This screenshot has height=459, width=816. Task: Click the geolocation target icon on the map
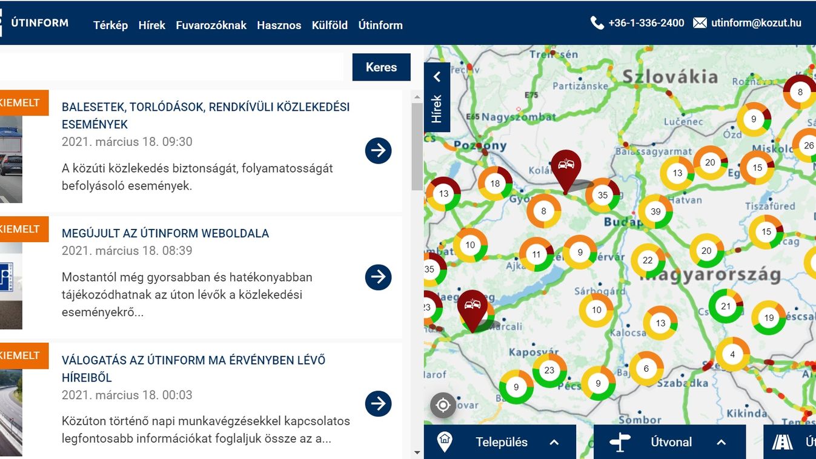tap(442, 405)
